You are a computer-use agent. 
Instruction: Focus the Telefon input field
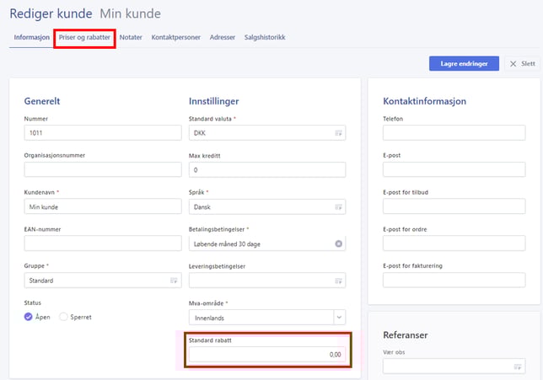tap(454, 133)
